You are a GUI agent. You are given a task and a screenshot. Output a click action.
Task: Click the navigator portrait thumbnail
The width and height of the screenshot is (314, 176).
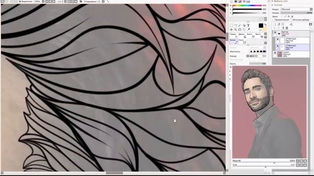coord(269,112)
